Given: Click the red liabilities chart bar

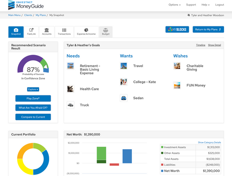Looking at the screenshot, I should point(114,164).
